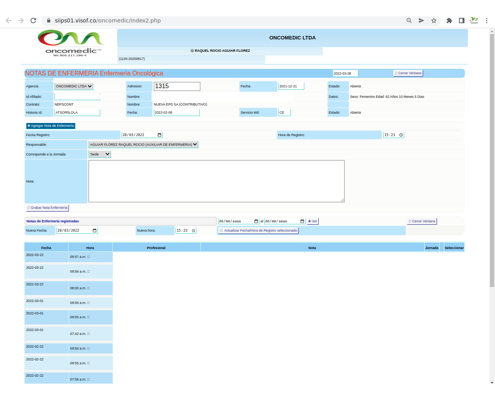Screen dimensions: 495x396
Task: Tick the checkbox beside 09:57 a.m. entry
Action: 89,257
